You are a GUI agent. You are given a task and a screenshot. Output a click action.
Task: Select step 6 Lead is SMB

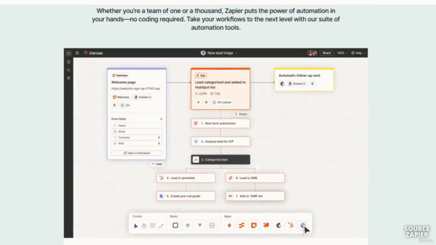point(255,178)
